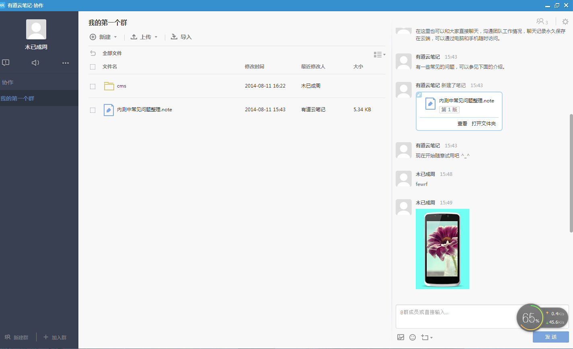The image size is (573, 349).
Task: Open 内测中常见问题整理.note file name in list
Action: click(144, 110)
